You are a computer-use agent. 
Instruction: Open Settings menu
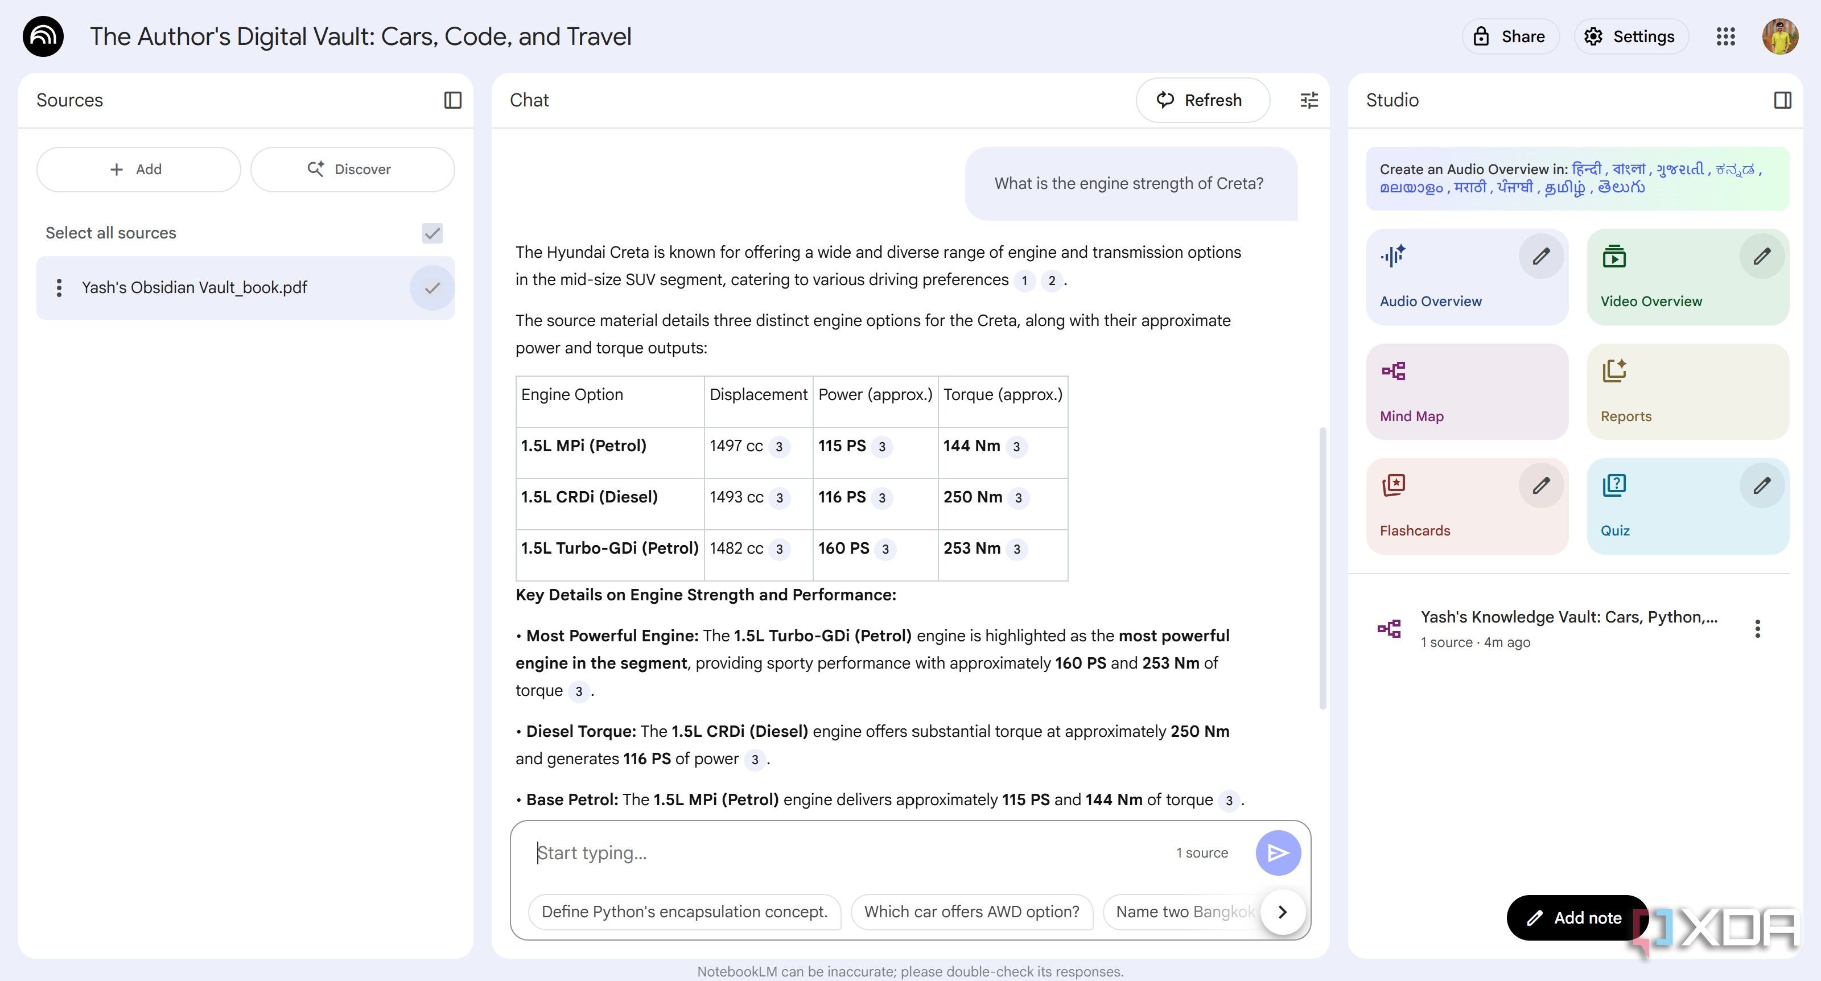click(1631, 37)
